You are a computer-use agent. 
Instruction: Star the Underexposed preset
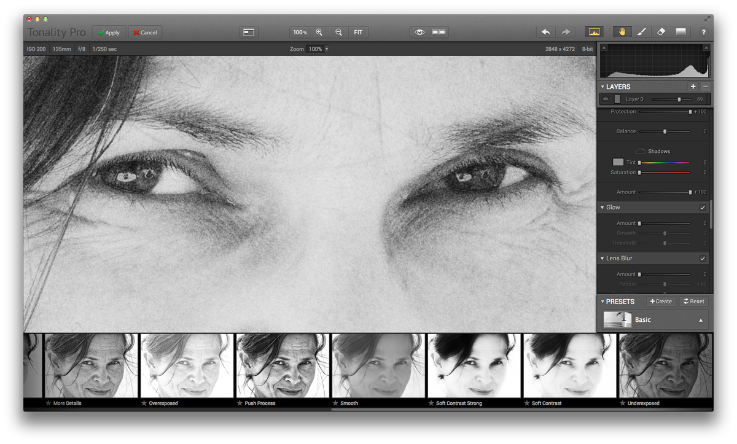point(623,403)
